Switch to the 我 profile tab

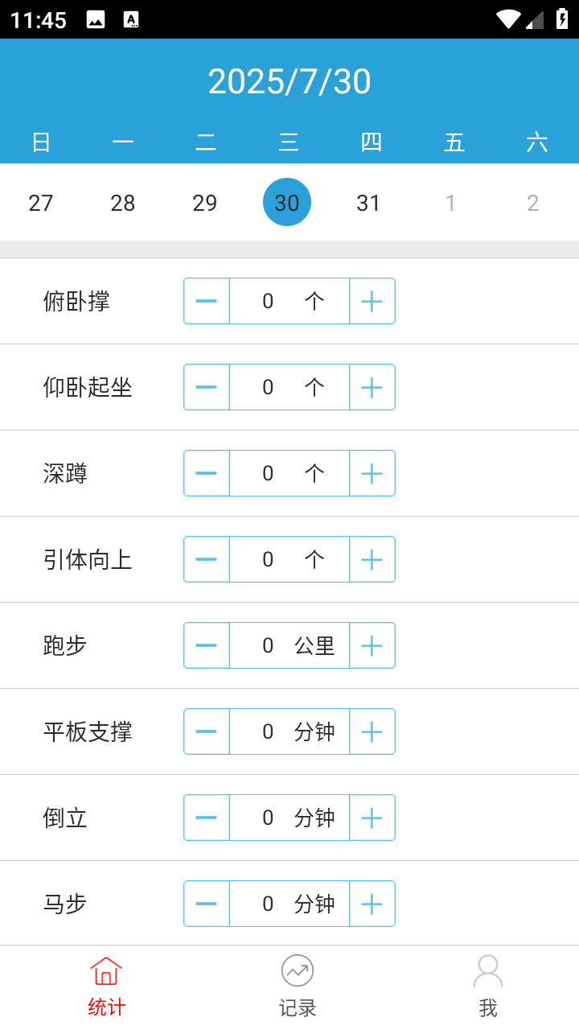488,987
